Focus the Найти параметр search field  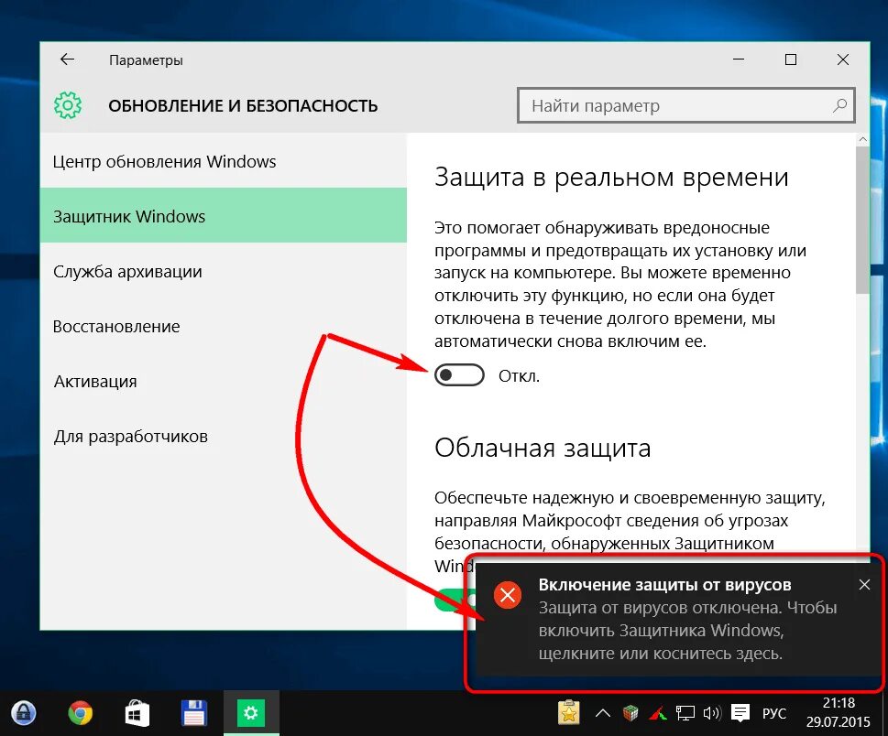(x=685, y=105)
